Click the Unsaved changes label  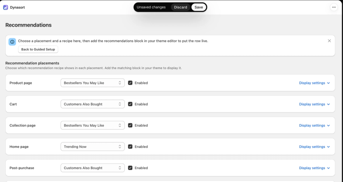click(x=151, y=7)
